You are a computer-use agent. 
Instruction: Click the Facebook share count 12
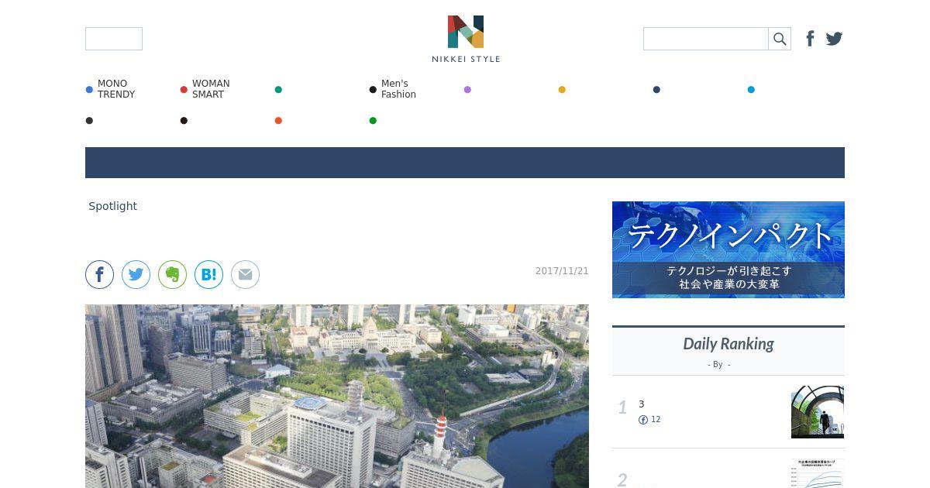[x=656, y=420]
